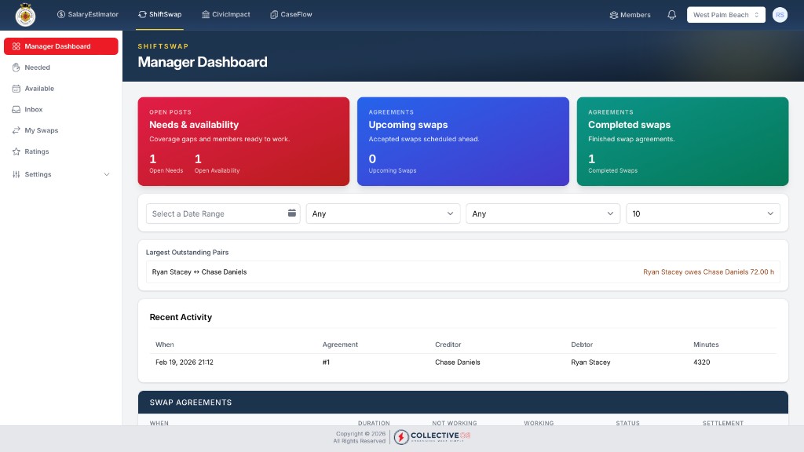
Task: Open the first Any filter dropdown
Action: 383,213
